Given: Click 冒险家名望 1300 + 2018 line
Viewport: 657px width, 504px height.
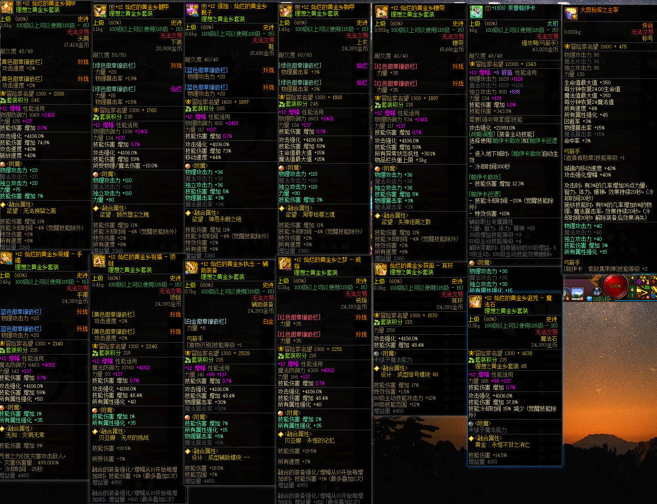Looking at the screenshot, I should point(32,94).
